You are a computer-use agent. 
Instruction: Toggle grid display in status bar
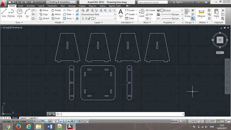[43, 121]
